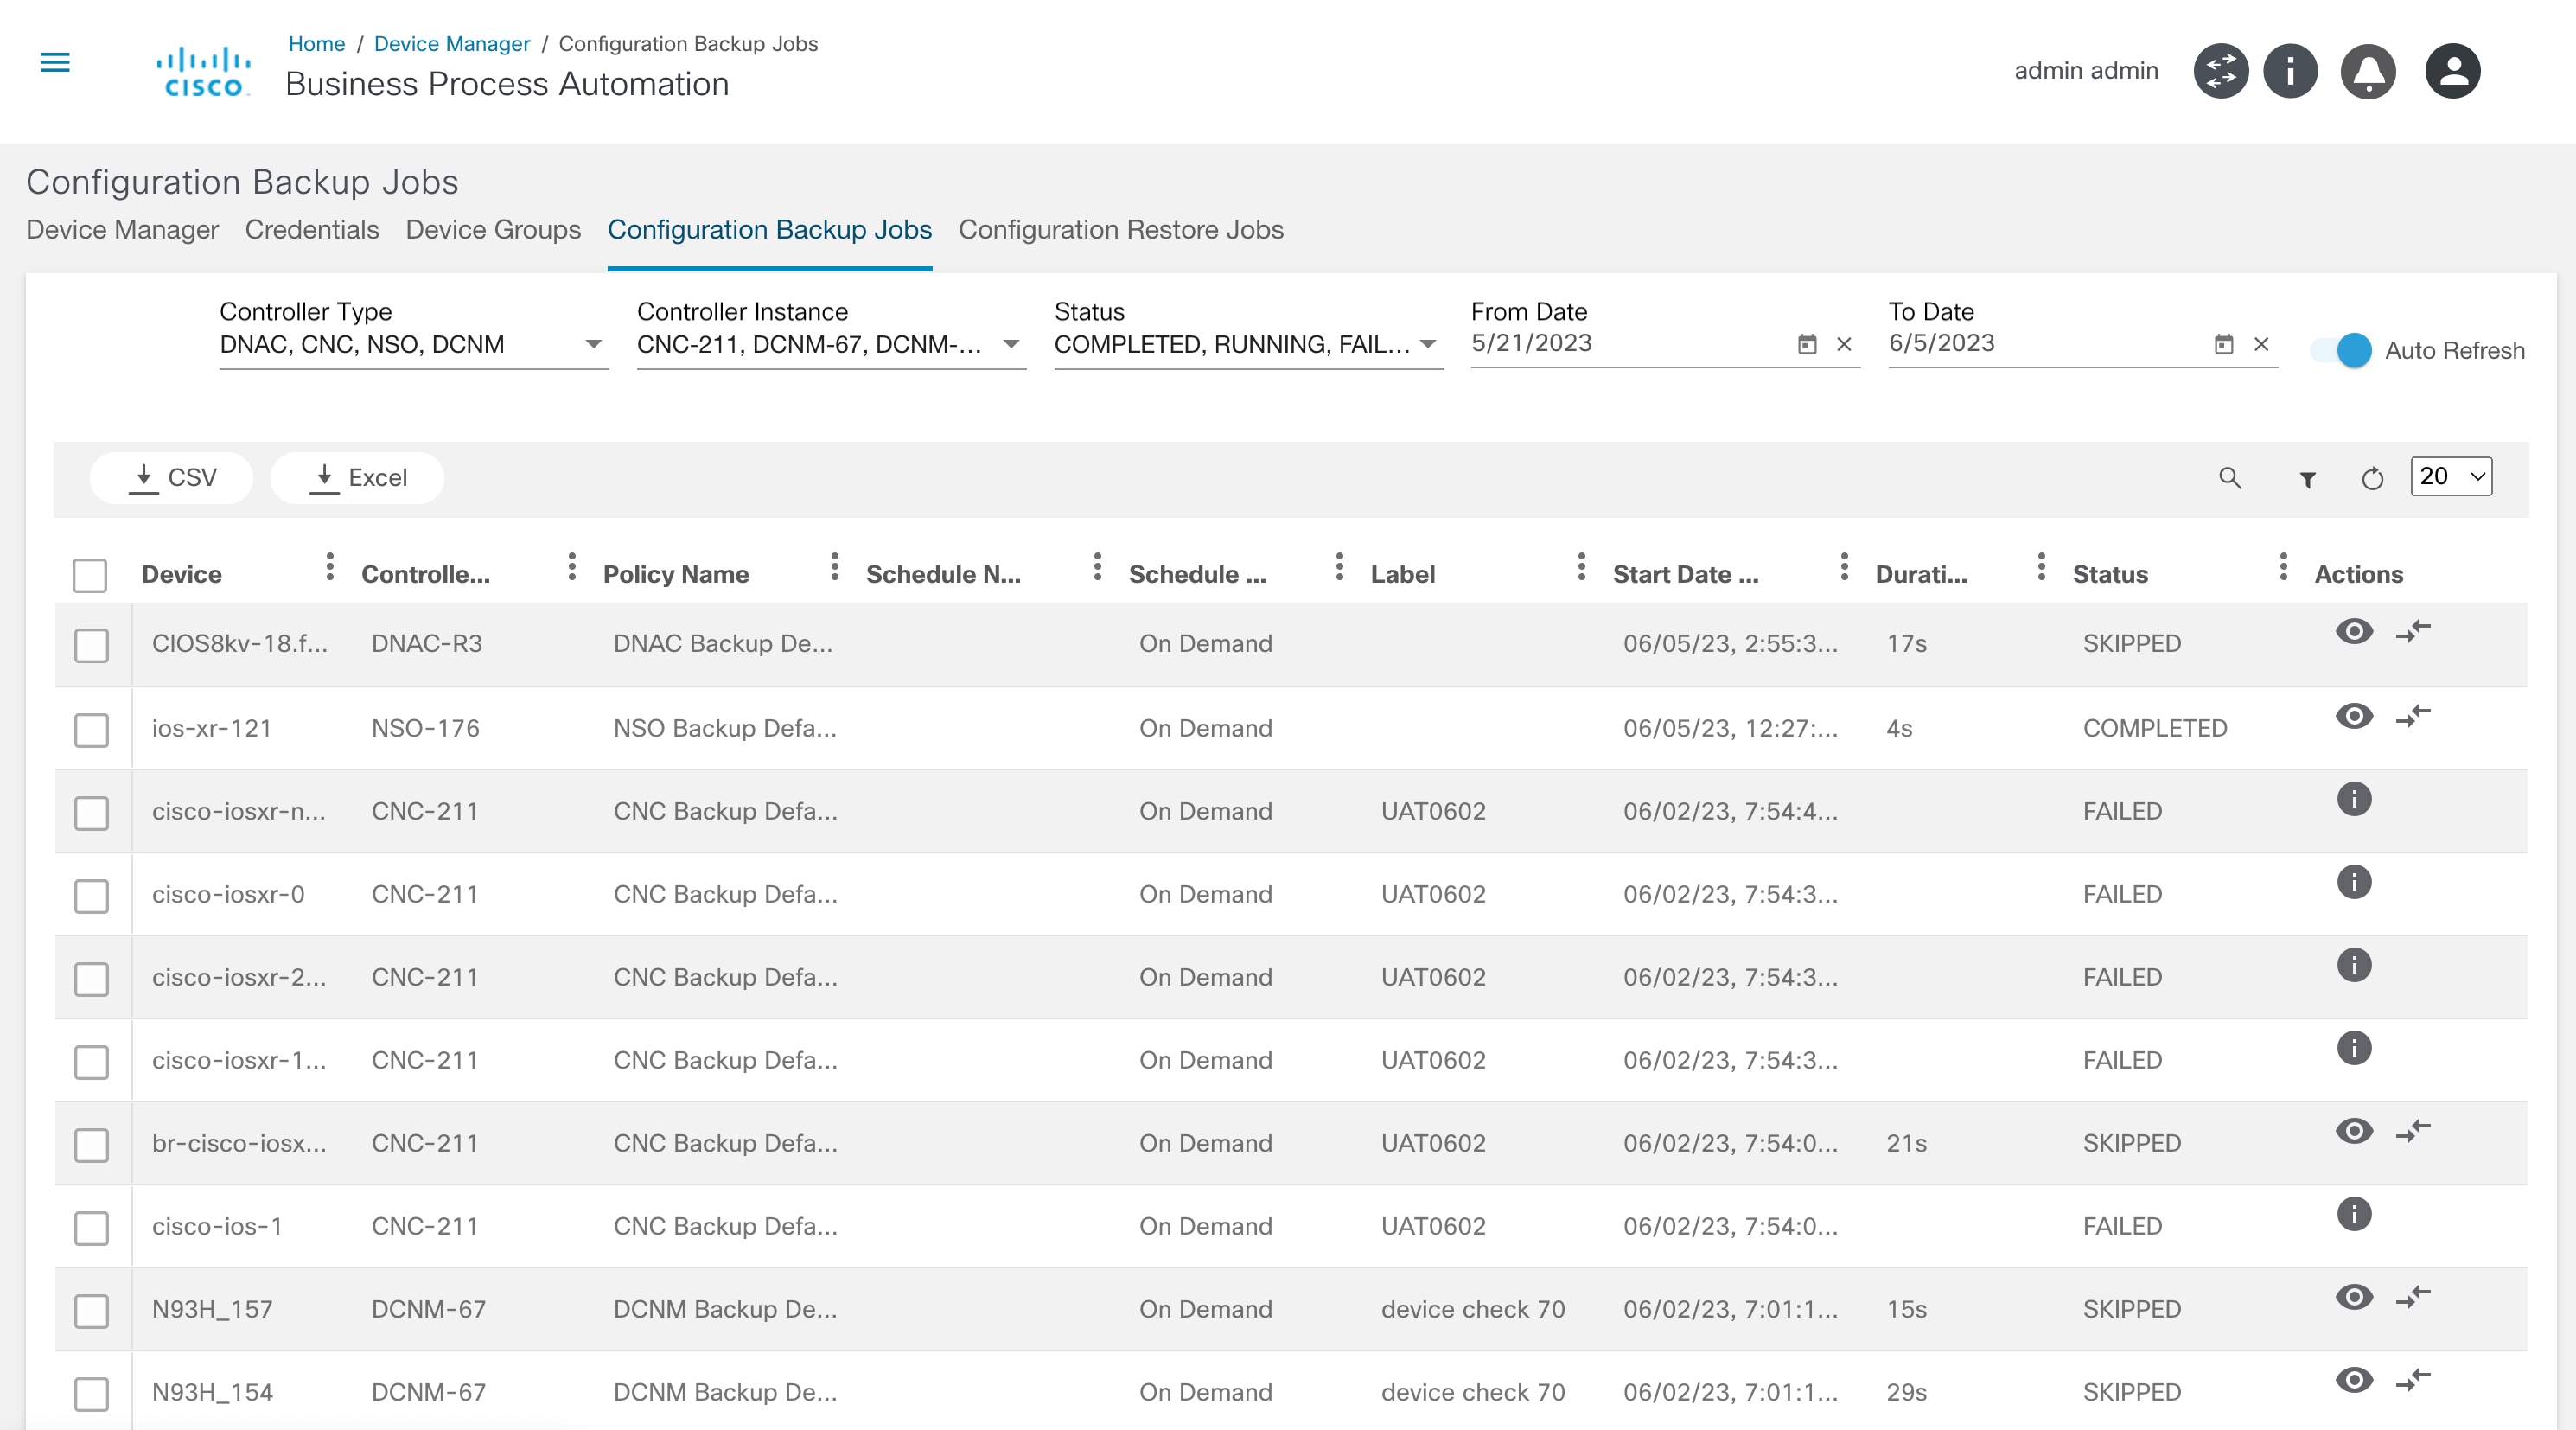The height and width of the screenshot is (1430, 2576).
Task: Open the hamburger navigation menu
Action: (x=55, y=63)
